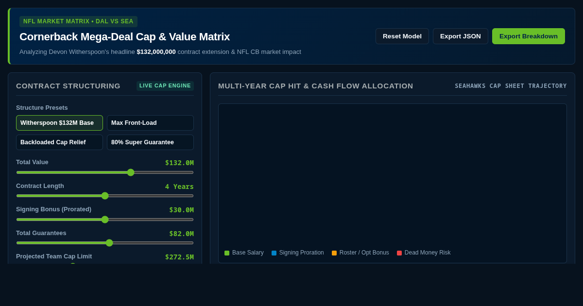Click the Reset Model button
Image resolution: width=583 pixels, height=306 pixels.
coord(402,36)
